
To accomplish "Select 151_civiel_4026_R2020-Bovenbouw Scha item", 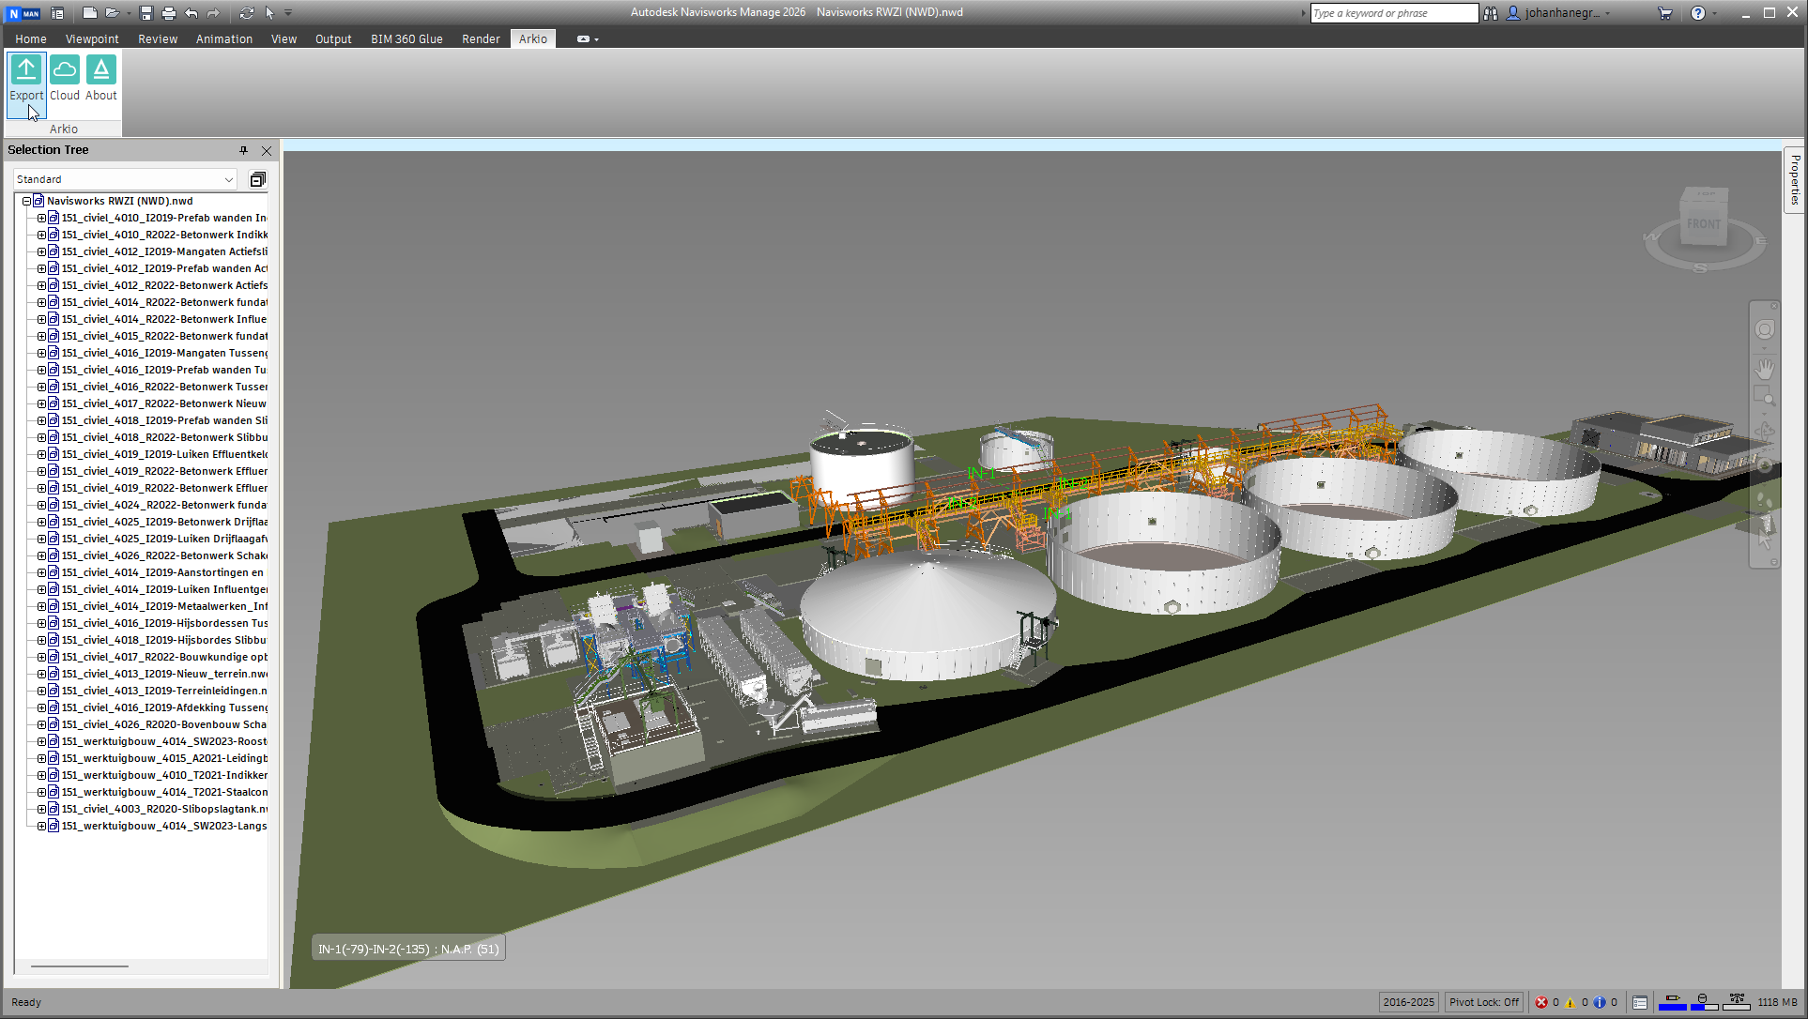I will 164,724.
